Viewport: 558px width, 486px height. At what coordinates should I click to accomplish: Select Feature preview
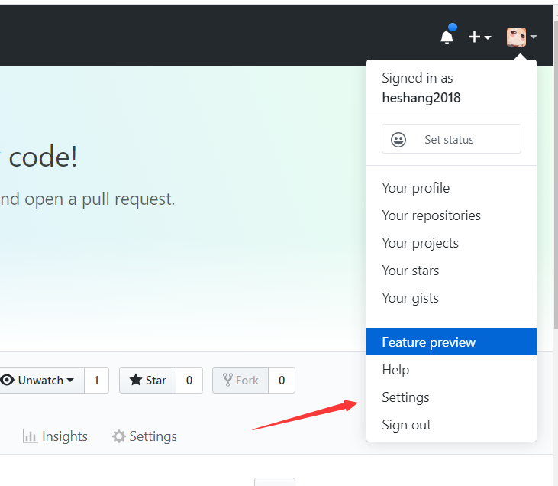[451, 342]
